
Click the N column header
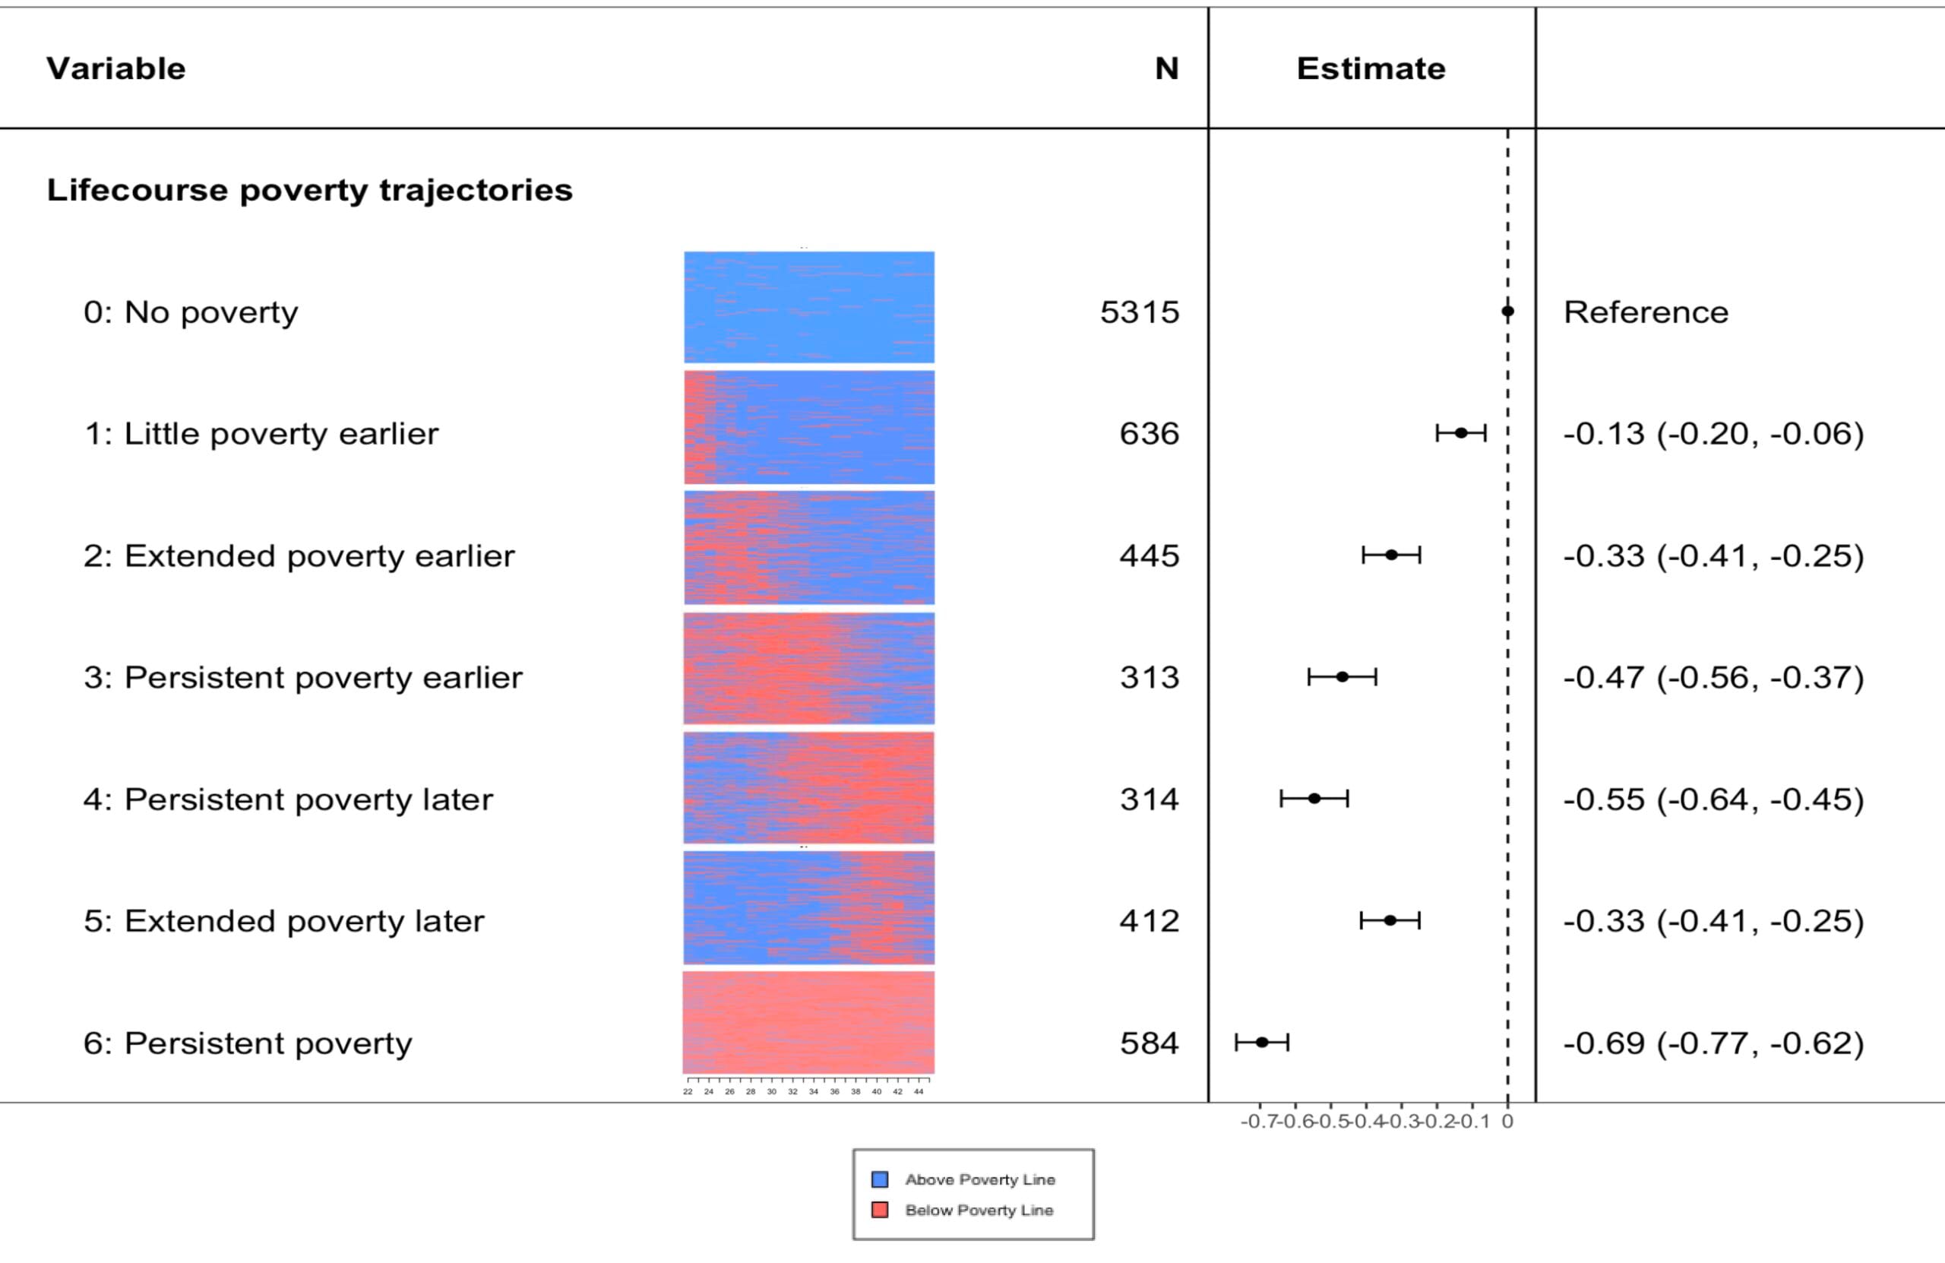tap(1167, 68)
